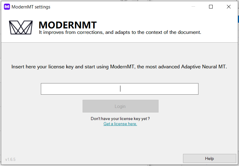Click the purple ModernMT title bar icon
This screenshot has width=239, height=166.
(x=7, y=7)
